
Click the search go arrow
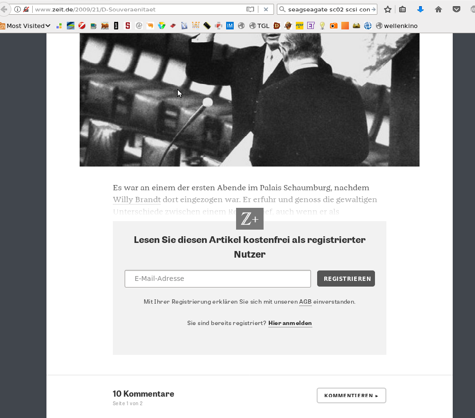pyautogui.click(x=374, y=9)
